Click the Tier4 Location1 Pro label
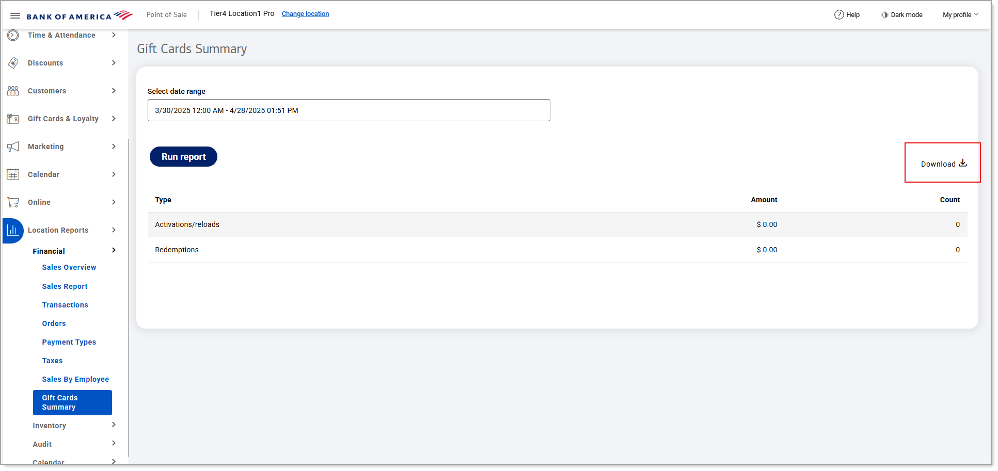Image resolution: width=998 pixels, height=471 pixels. coord(242,13)
